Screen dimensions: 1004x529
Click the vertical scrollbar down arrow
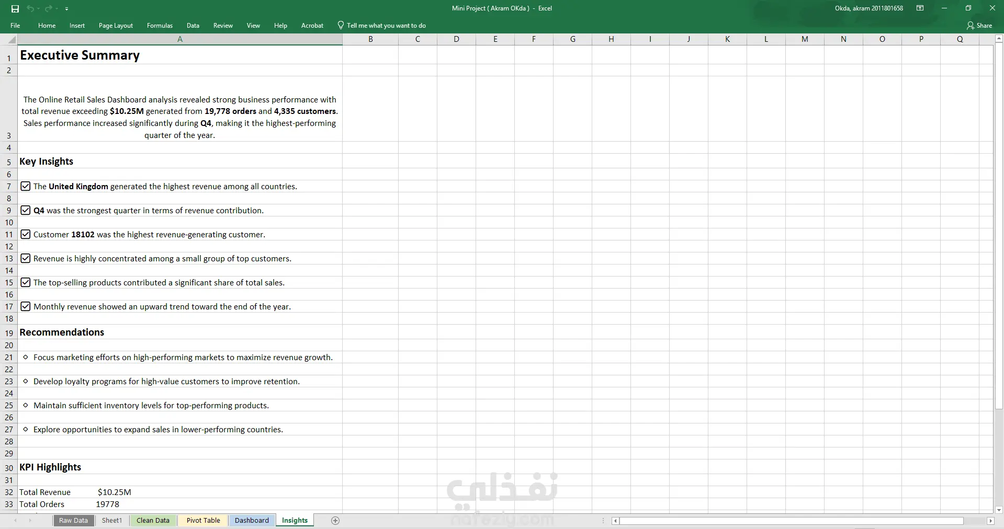click(999, 510)
